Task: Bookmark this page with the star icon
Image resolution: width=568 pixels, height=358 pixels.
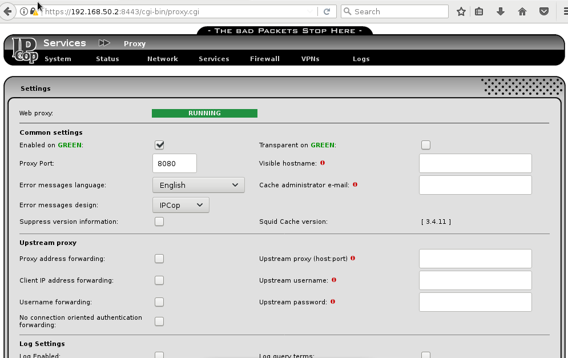Action: click(461, 11)
